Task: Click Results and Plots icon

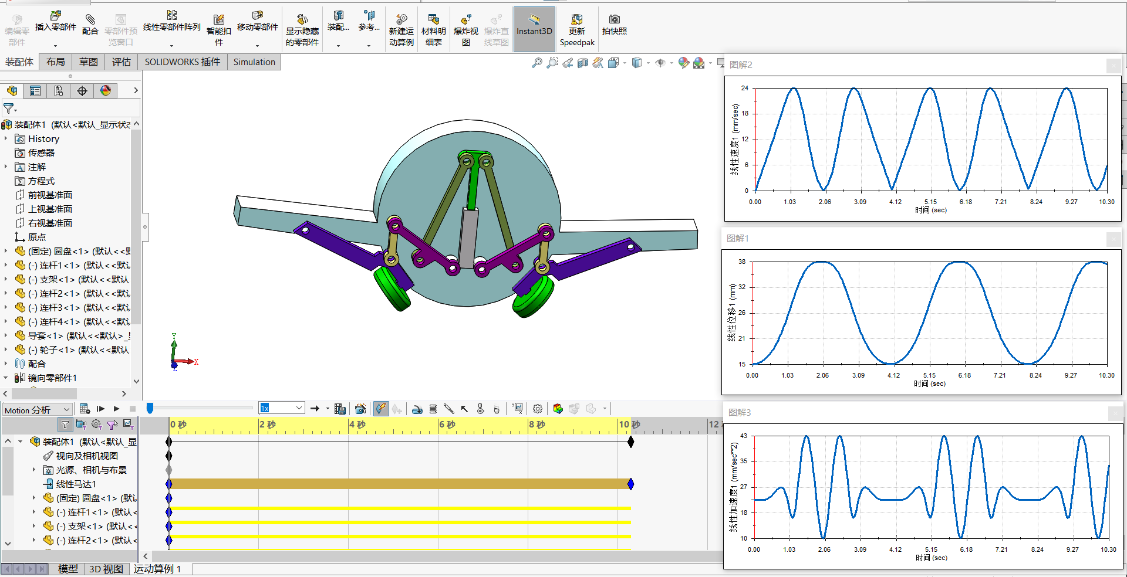Action: pos(517,409)
